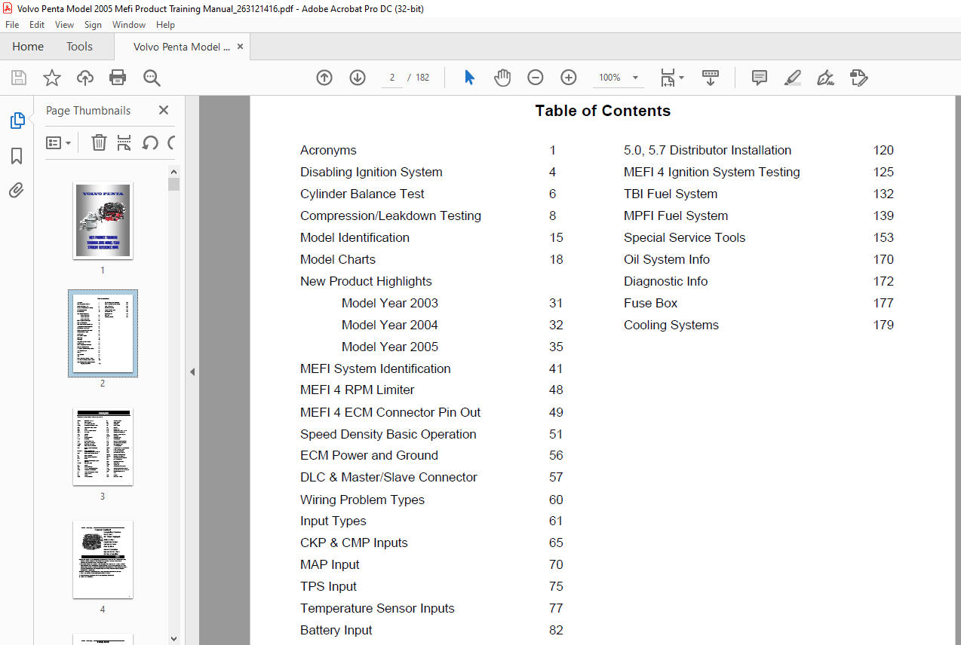Open the Edit menu
Viewport: 961px width, 645px height.
click(x=37, y=25)
